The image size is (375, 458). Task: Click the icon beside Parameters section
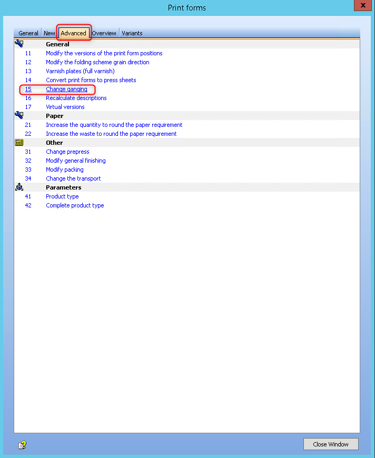coord(19,187)
